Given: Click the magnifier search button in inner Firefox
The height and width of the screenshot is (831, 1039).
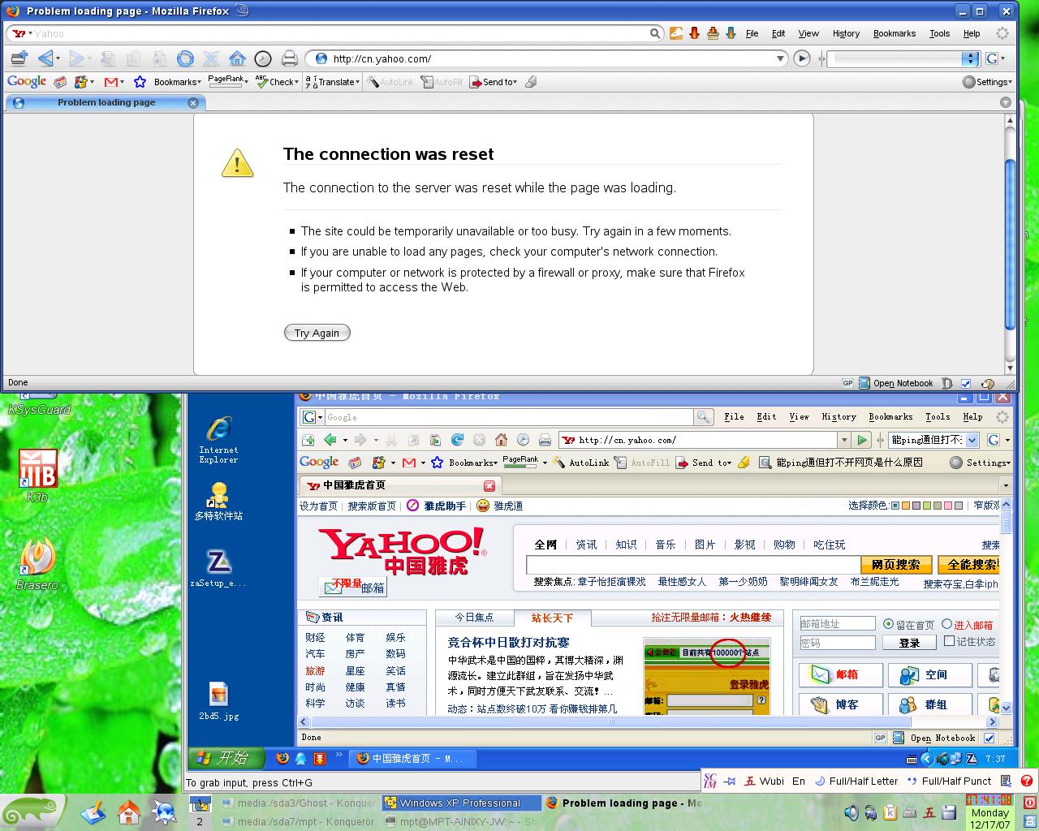Looking at the screenshot, I should pos(703,417).
